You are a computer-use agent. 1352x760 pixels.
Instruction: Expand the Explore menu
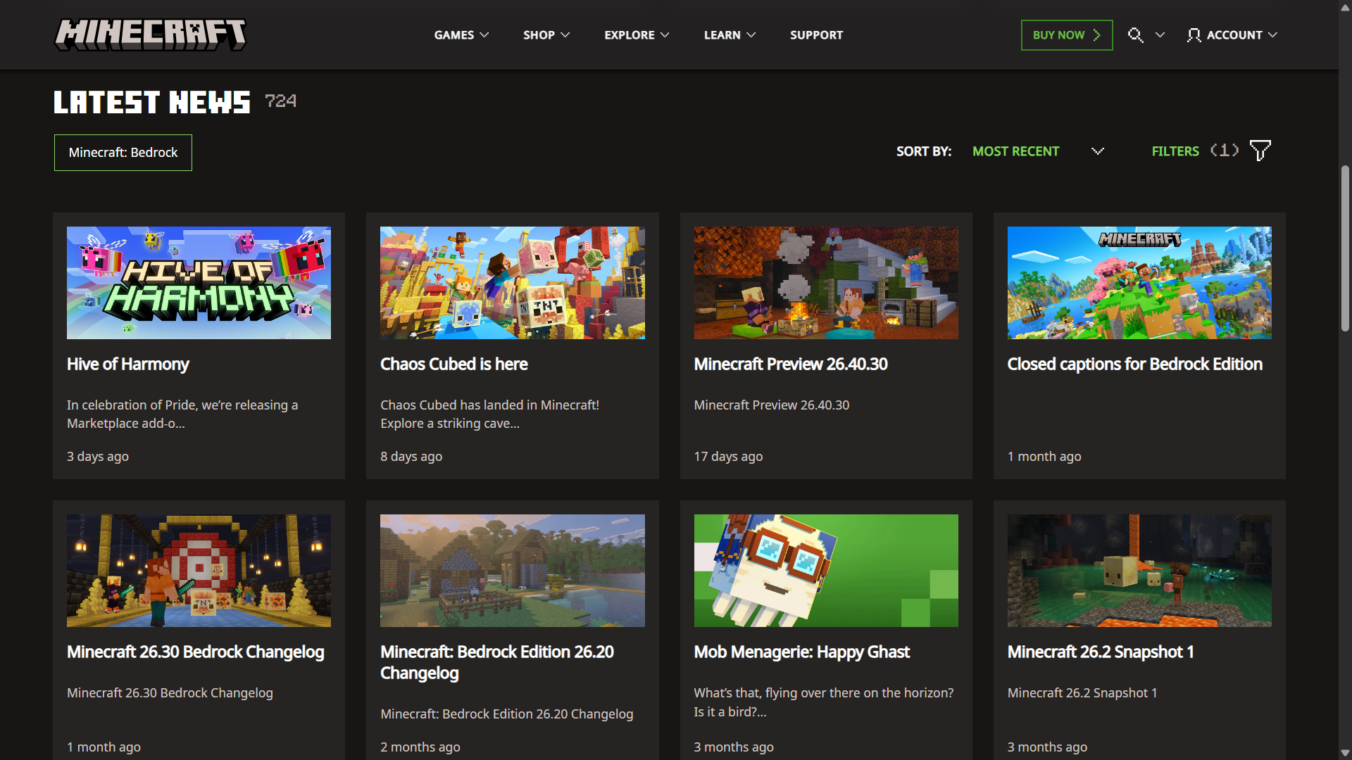637,35
